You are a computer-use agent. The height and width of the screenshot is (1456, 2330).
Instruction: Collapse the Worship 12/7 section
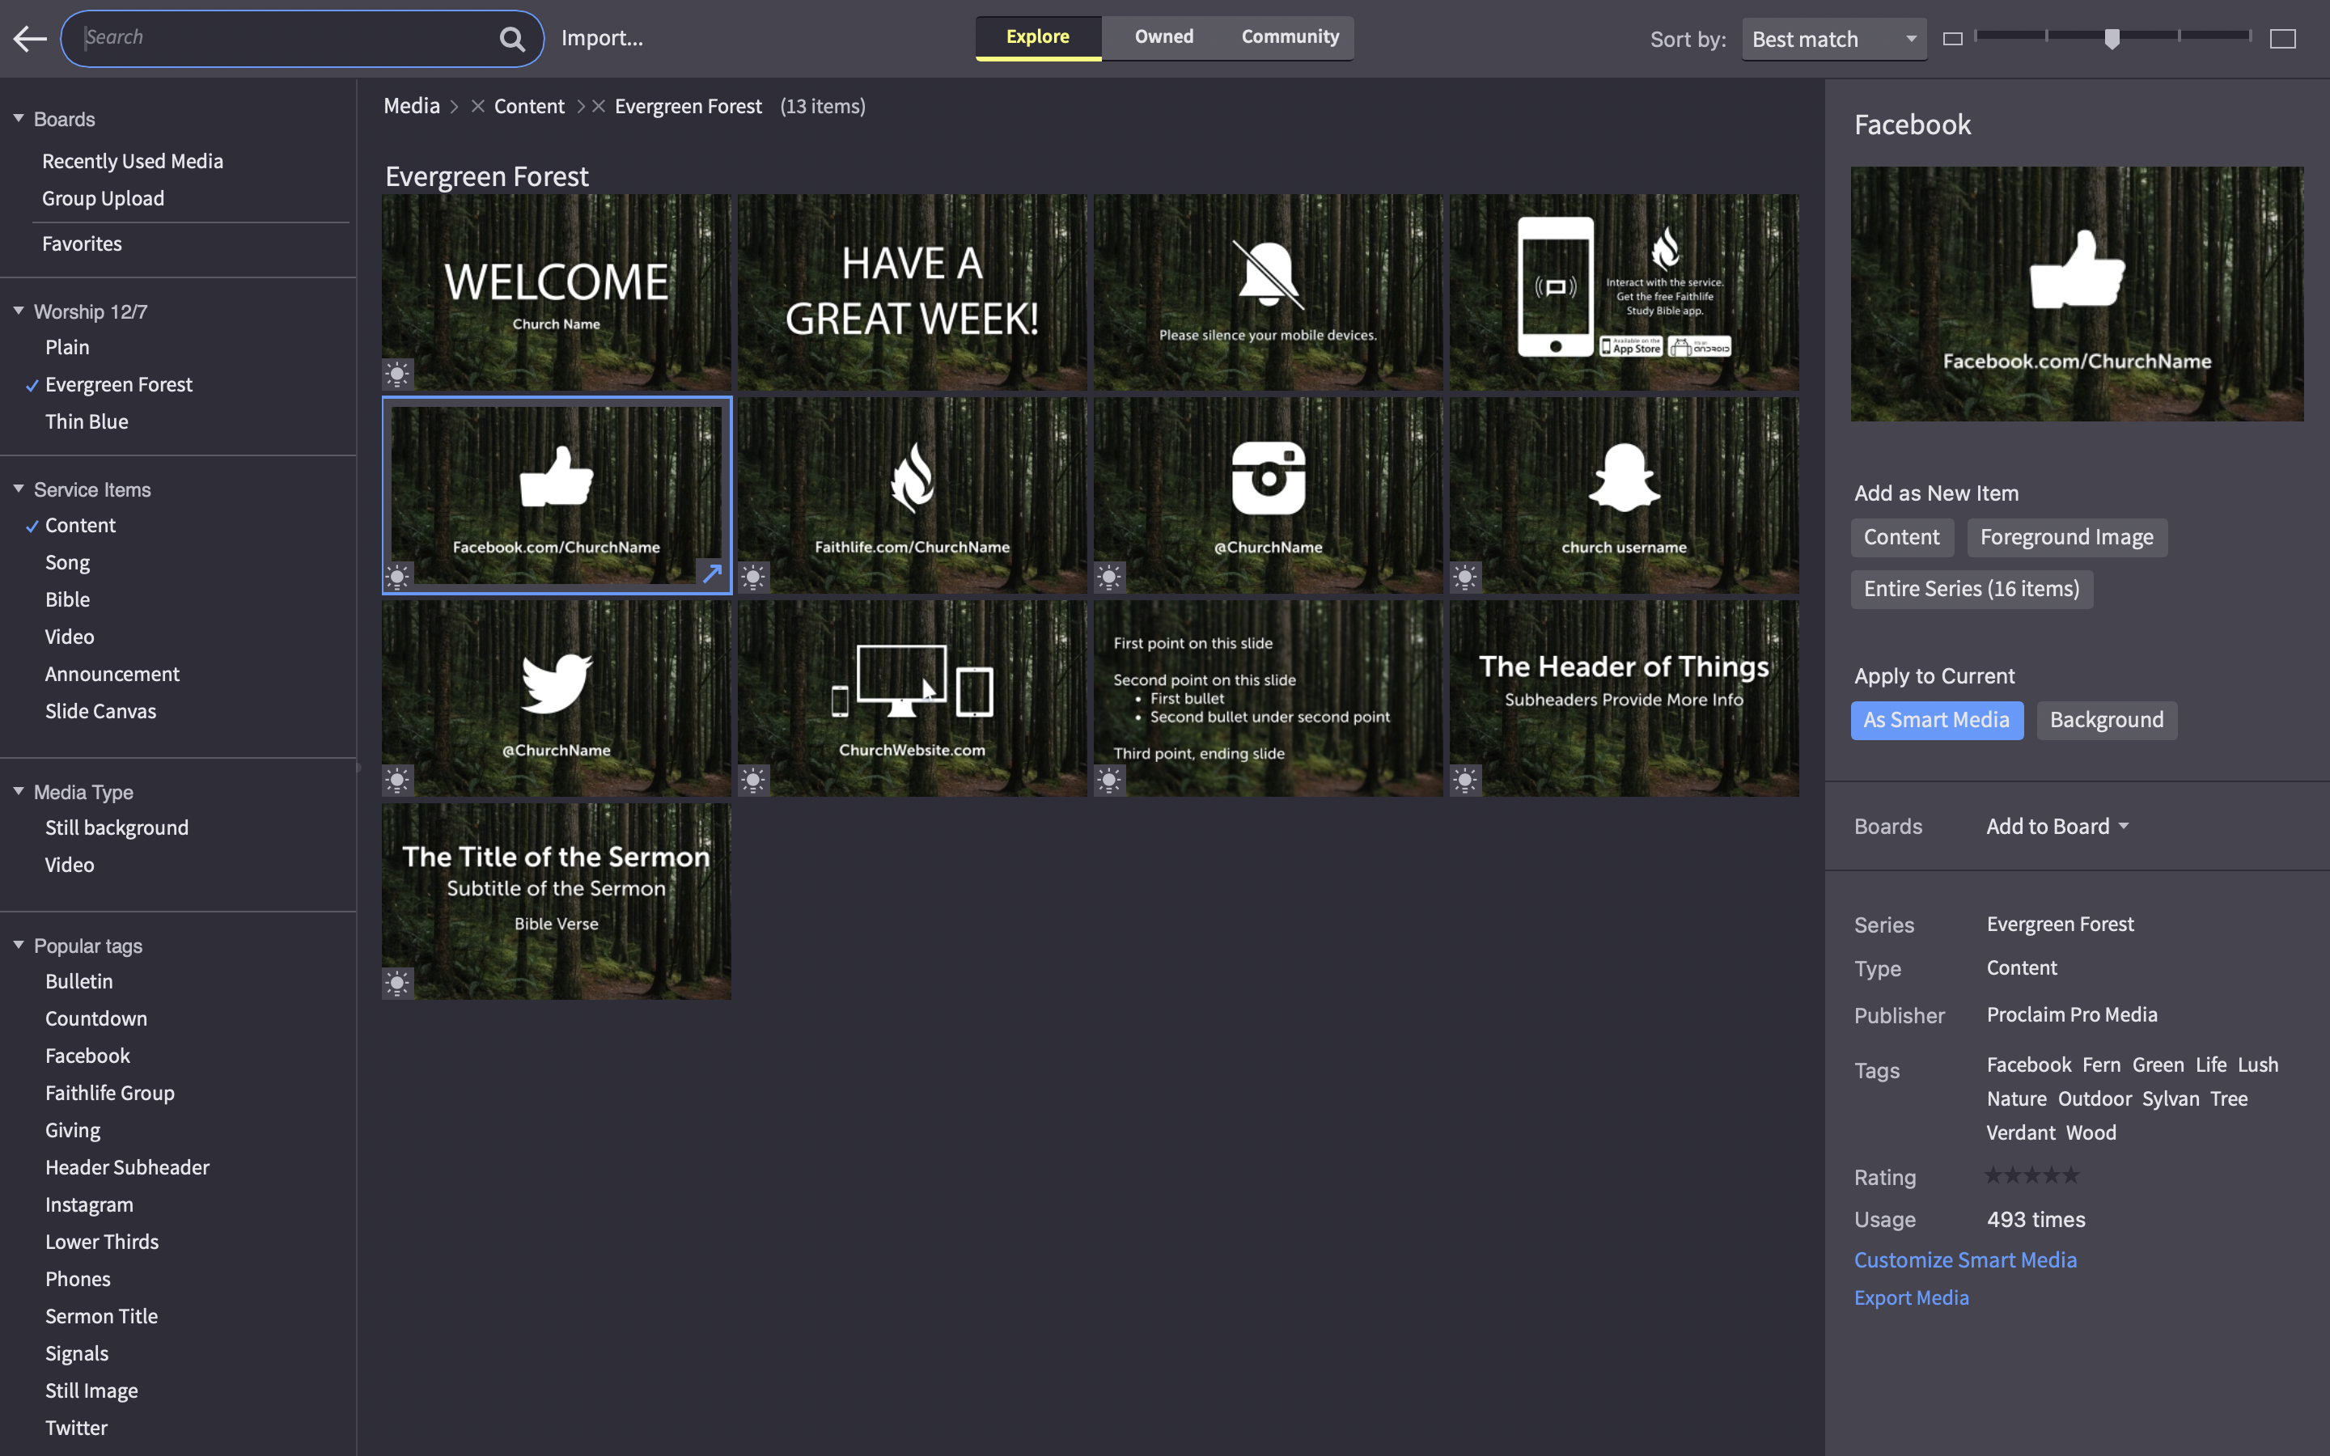tap(19, 311)
